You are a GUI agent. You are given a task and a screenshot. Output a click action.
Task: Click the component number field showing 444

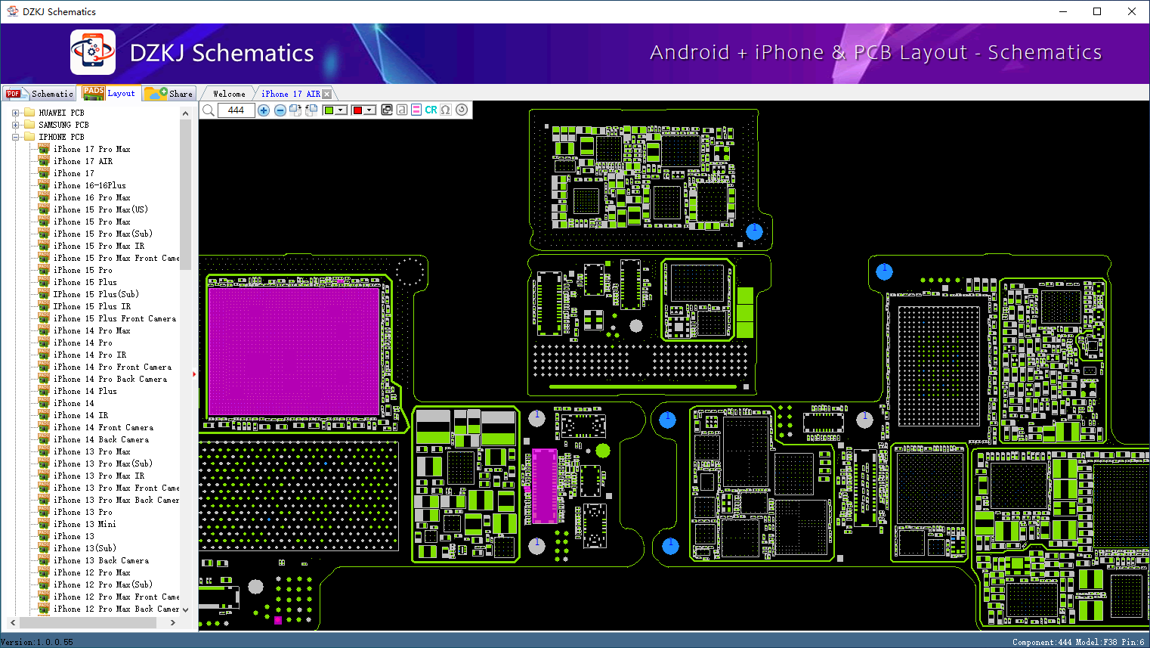tap(236, 110)
